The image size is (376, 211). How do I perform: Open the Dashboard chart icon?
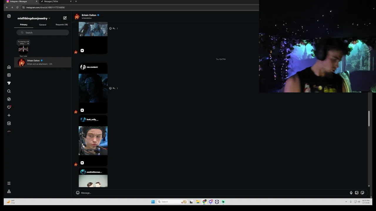(9, 123)
